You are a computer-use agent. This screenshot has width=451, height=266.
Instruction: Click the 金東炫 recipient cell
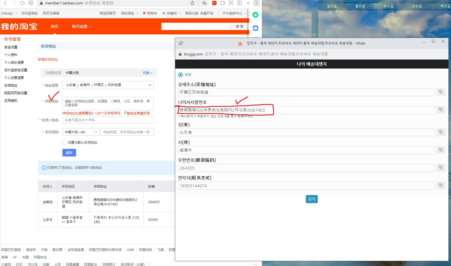(x=48, y=202)
